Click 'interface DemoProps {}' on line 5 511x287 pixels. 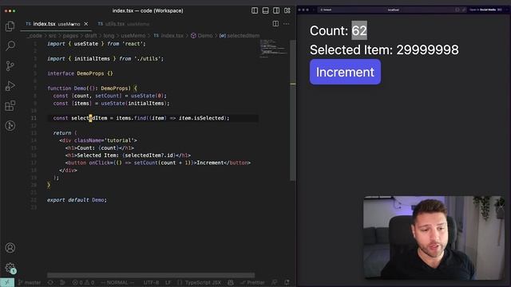[x=80, y=73]
